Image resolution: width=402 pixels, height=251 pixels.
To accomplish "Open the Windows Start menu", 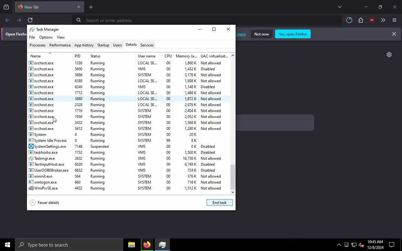I will pyautogui.click(x=8, y=245).
